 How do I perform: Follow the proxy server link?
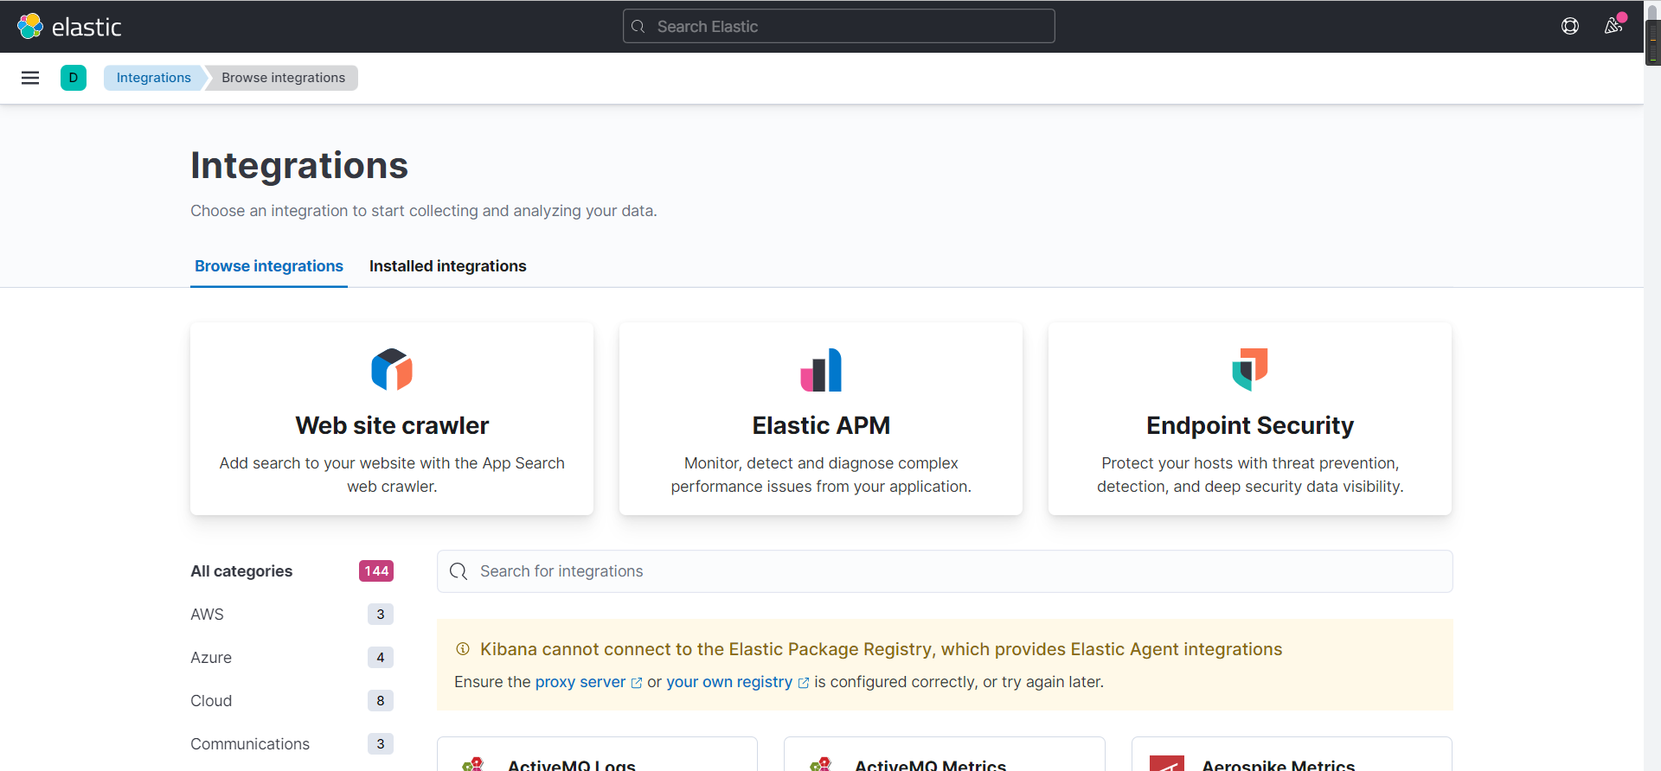580,682
